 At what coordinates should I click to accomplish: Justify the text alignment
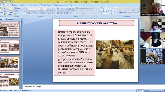(67, 13)
